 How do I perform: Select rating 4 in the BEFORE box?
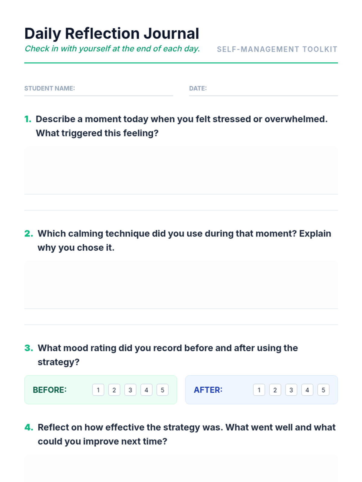(146, 390)
